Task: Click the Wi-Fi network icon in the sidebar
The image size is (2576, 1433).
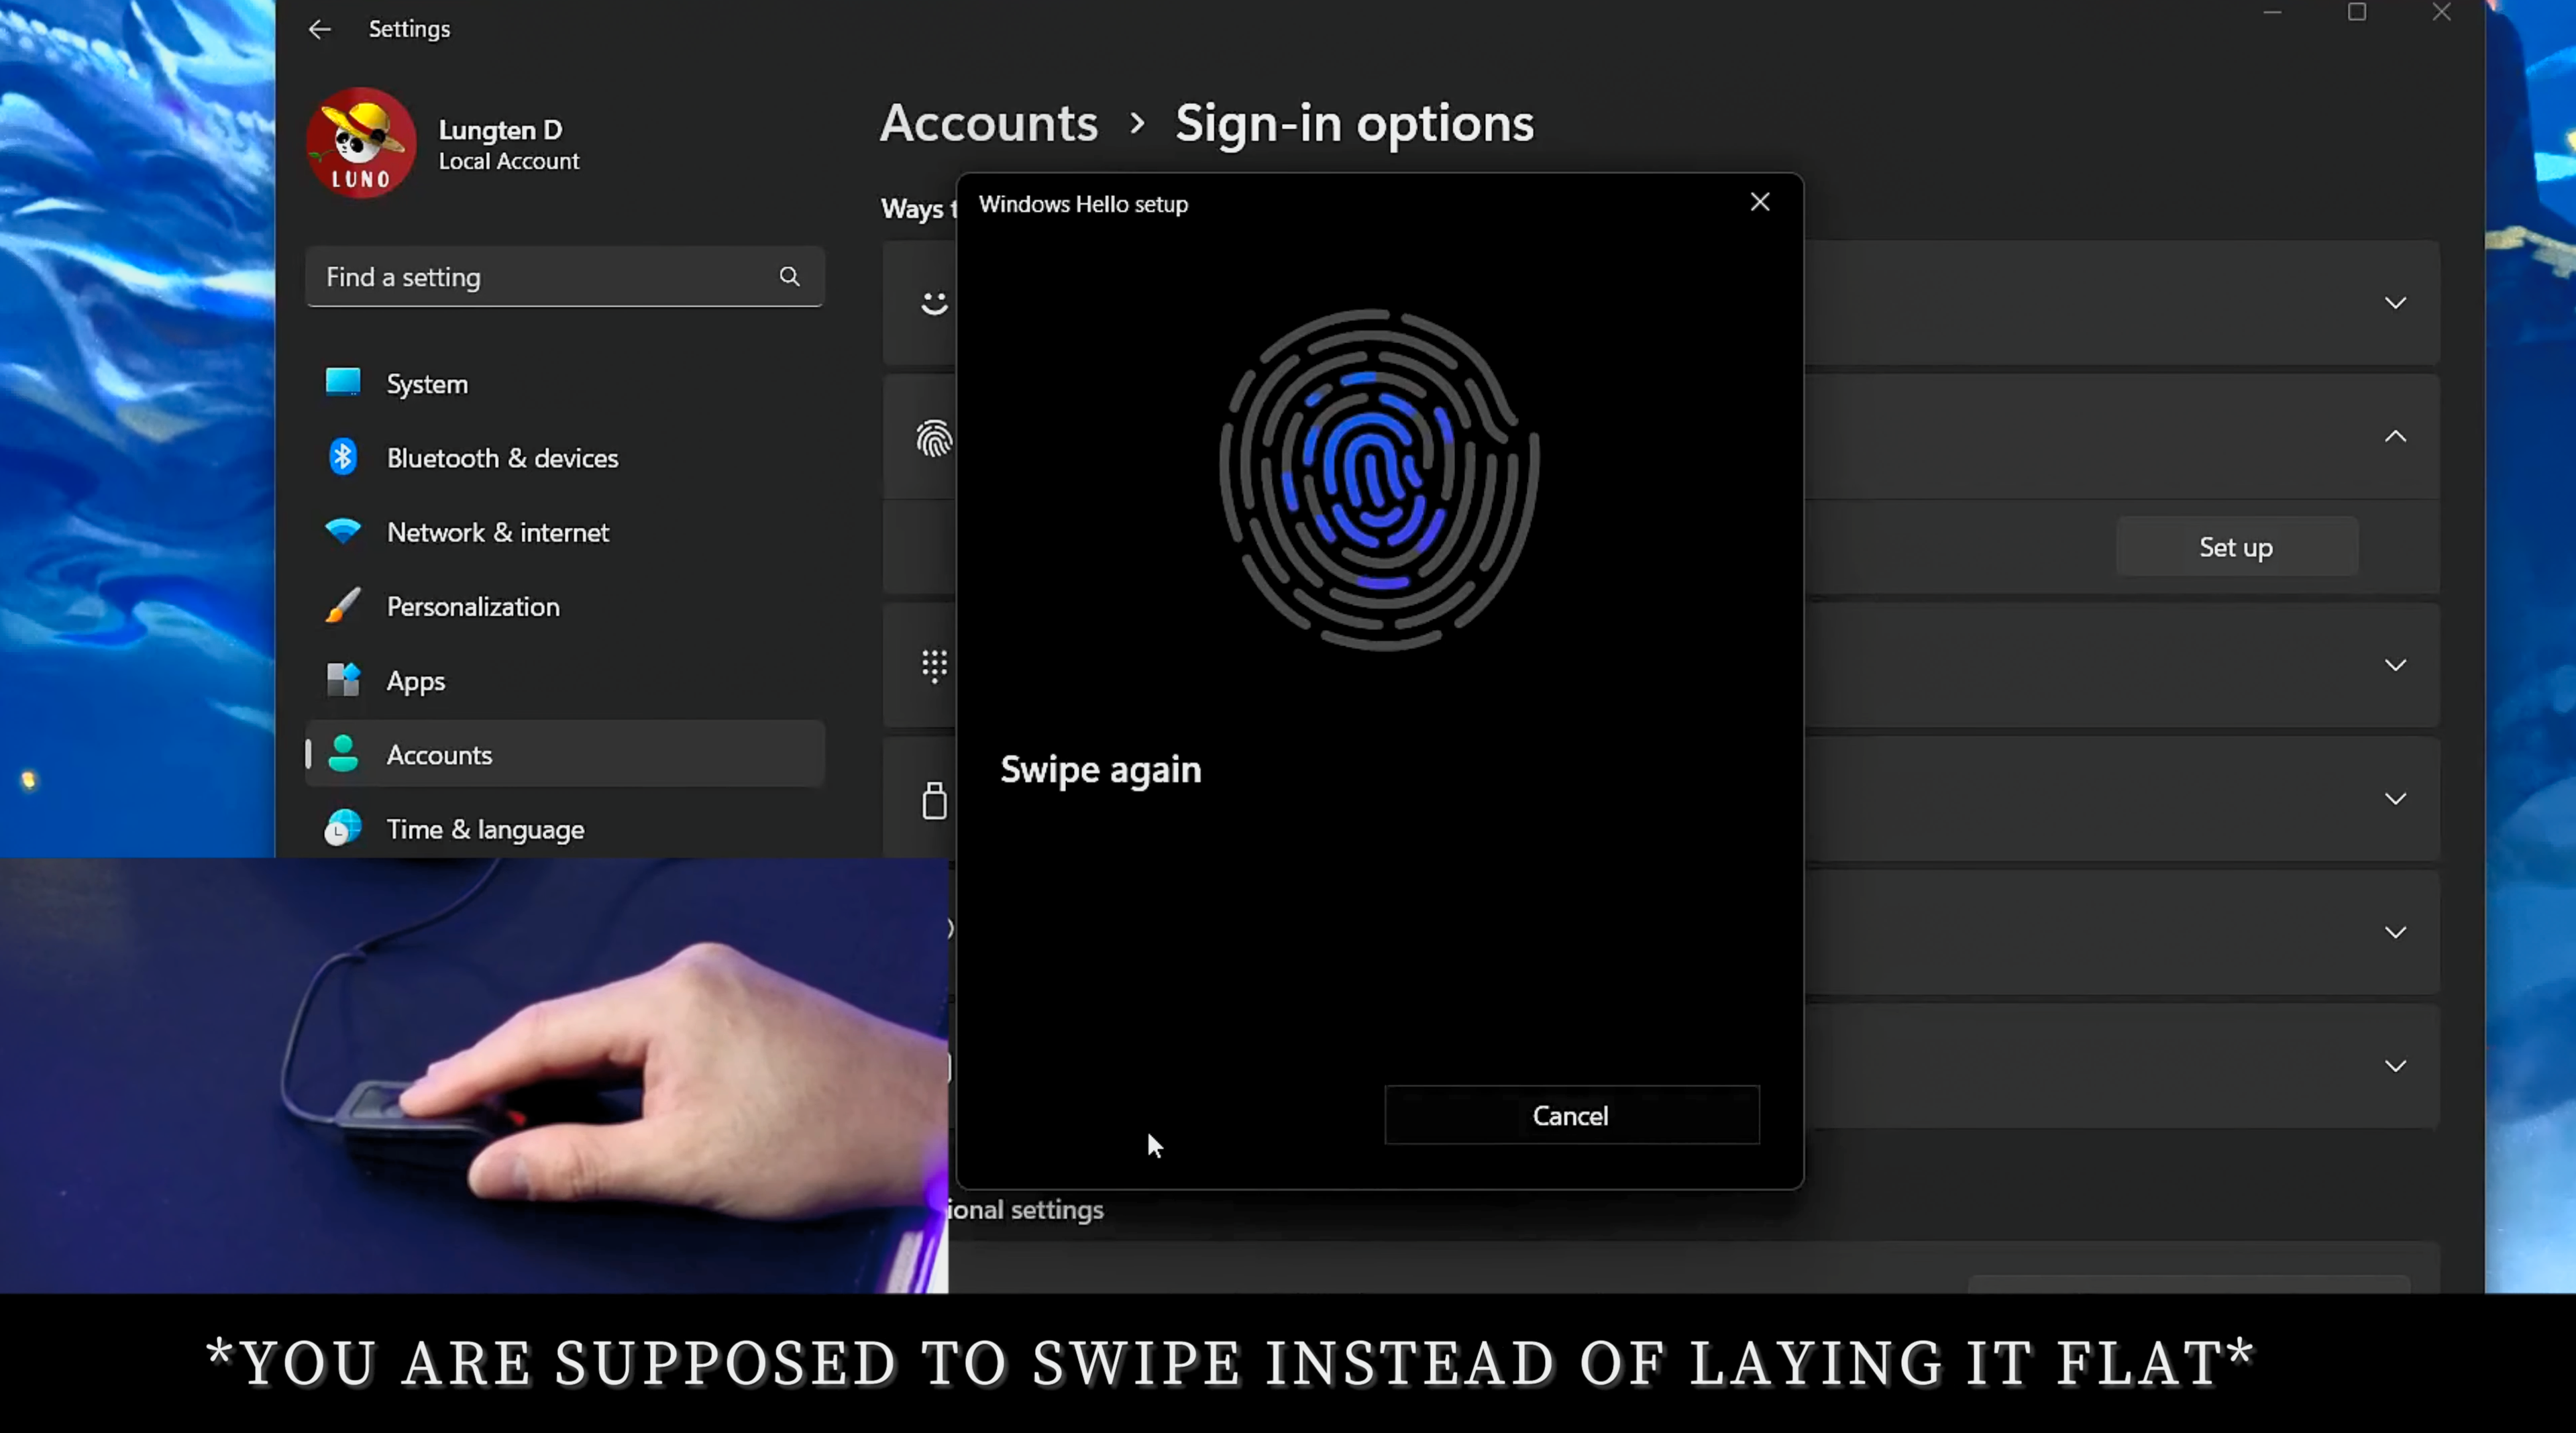Action: (x=343, y=531)
